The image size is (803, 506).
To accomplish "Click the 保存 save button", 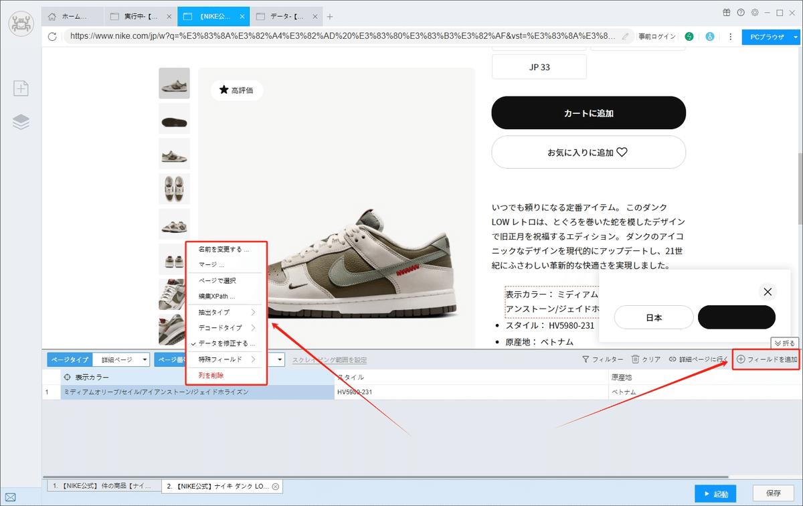I will click(773, 494).
